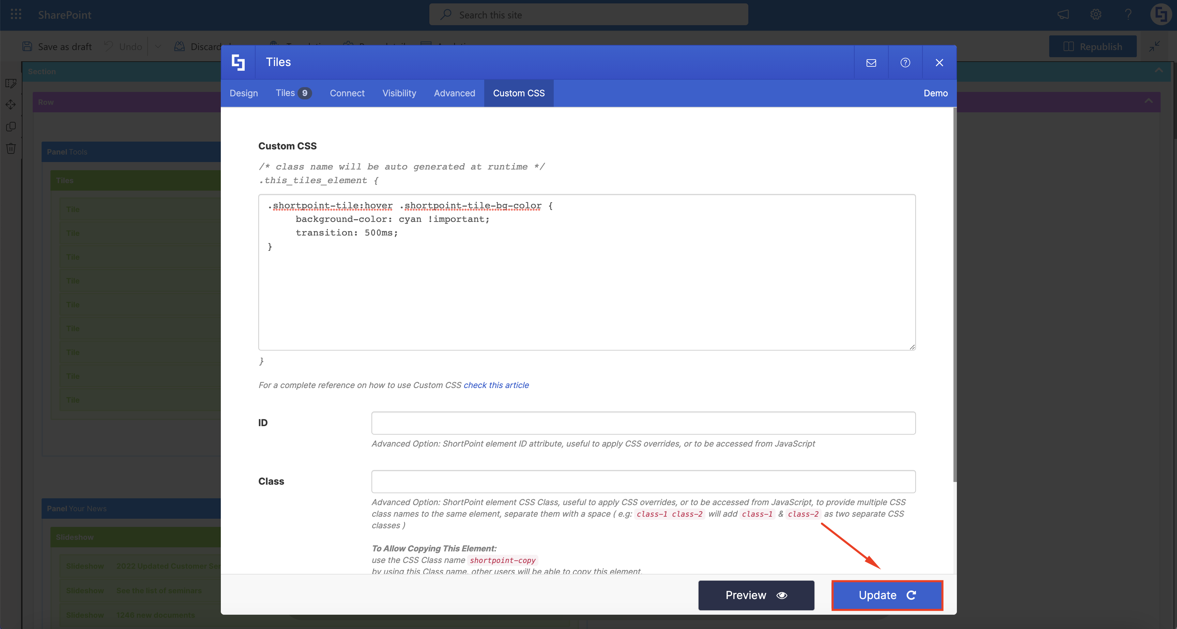
Task: Open the dropdown arrow next to Undo
Action: (x=158, y=47)
